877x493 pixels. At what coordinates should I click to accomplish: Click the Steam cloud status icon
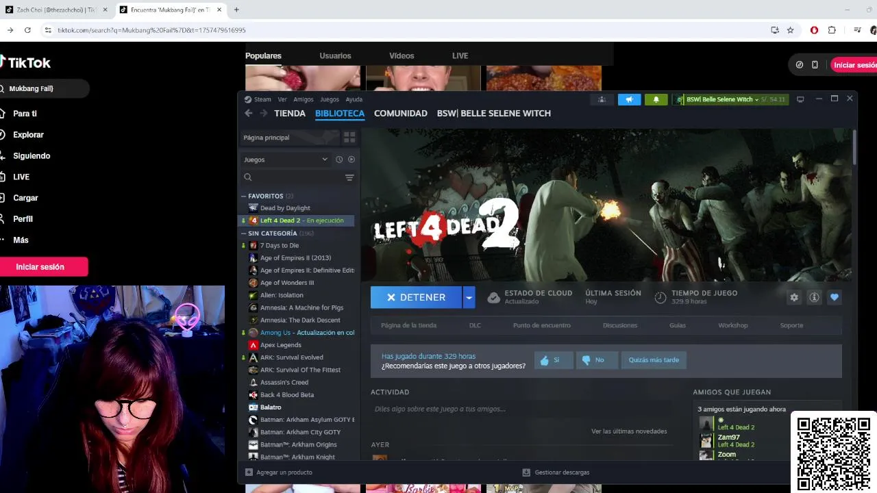pyautogui.click(x=493, y=297)
